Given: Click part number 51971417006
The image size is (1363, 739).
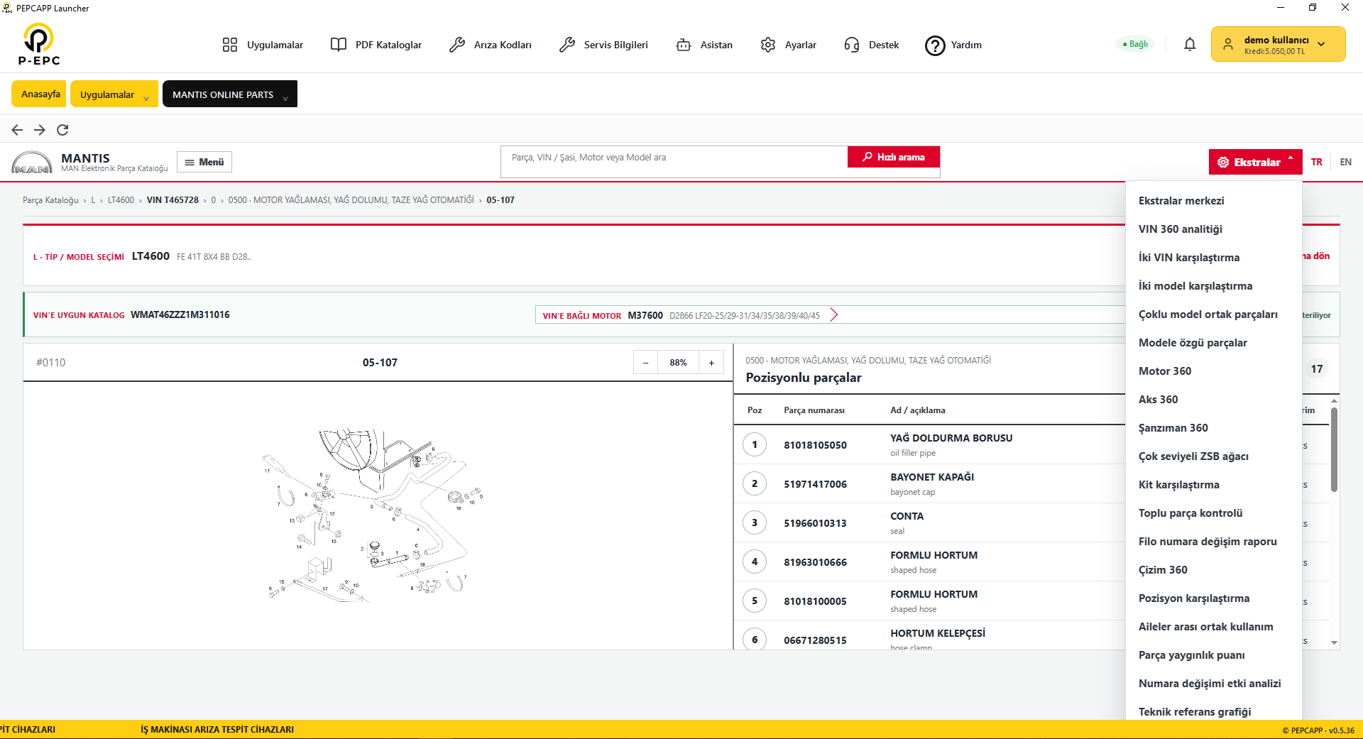Looking at the screenshot, I should tap(815, 484).
